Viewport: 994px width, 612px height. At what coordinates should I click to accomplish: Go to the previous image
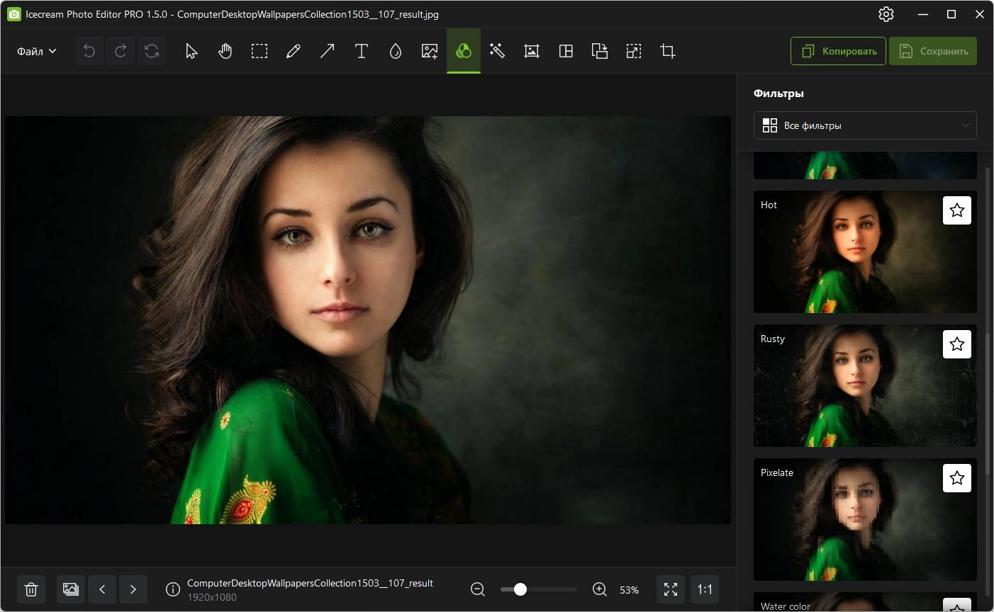pos(102,589)
